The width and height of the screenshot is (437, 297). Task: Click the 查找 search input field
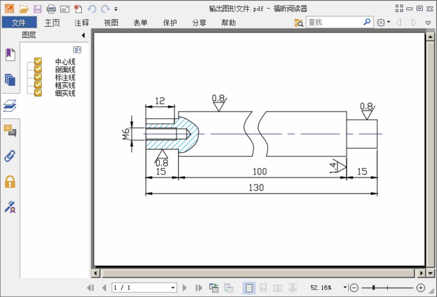point(334,22)
